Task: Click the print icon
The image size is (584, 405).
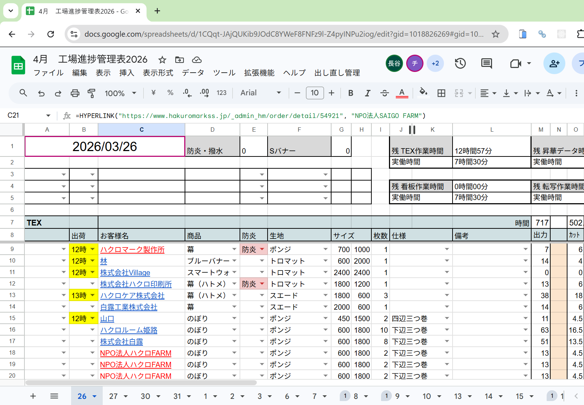Action: click(75, 93)
